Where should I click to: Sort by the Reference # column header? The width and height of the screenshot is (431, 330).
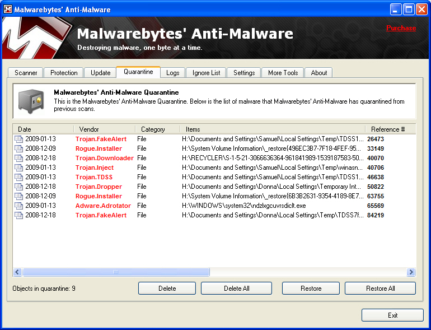391,129
